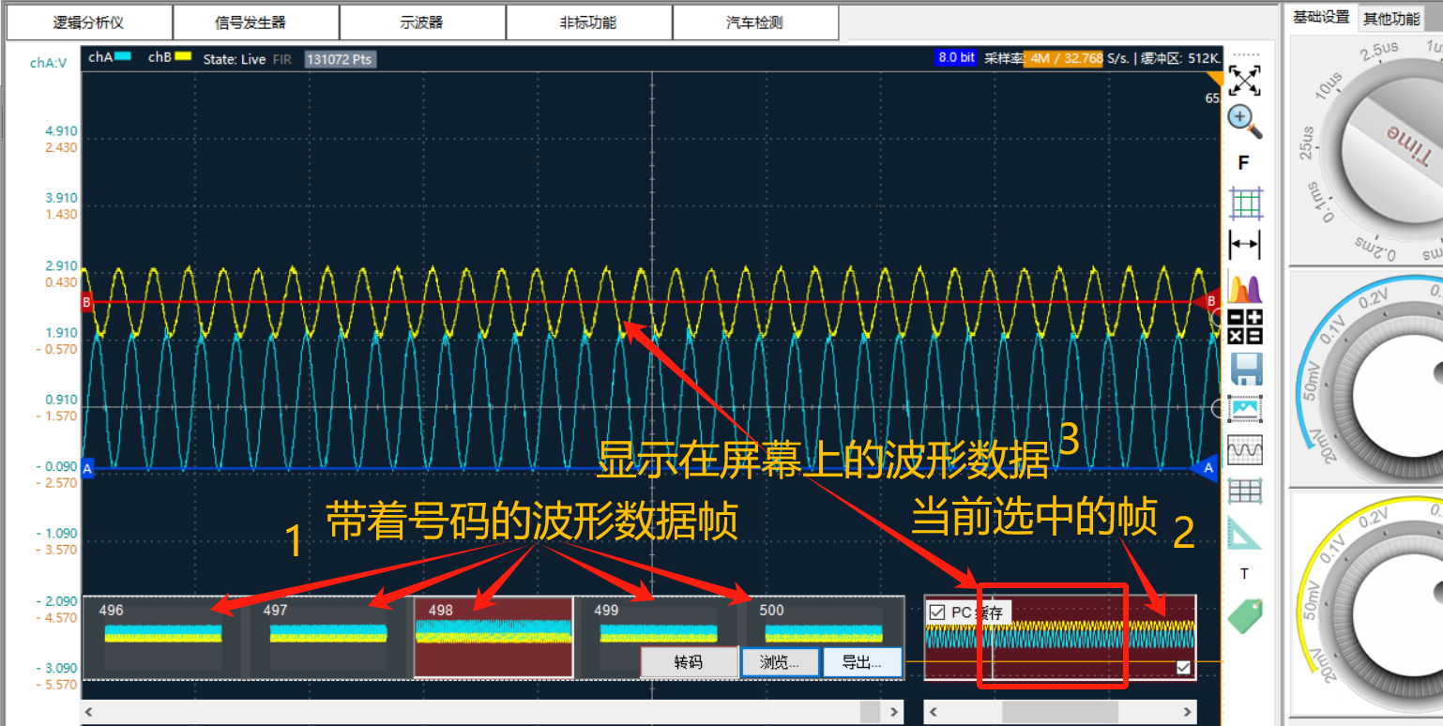Click left arrow of the frame list scrollbar
The height and width of the screenshot is (726, 1443).
tap(89, 713)
